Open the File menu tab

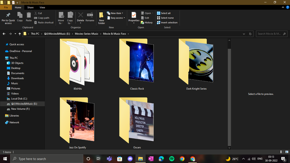(x=6, y=7)
